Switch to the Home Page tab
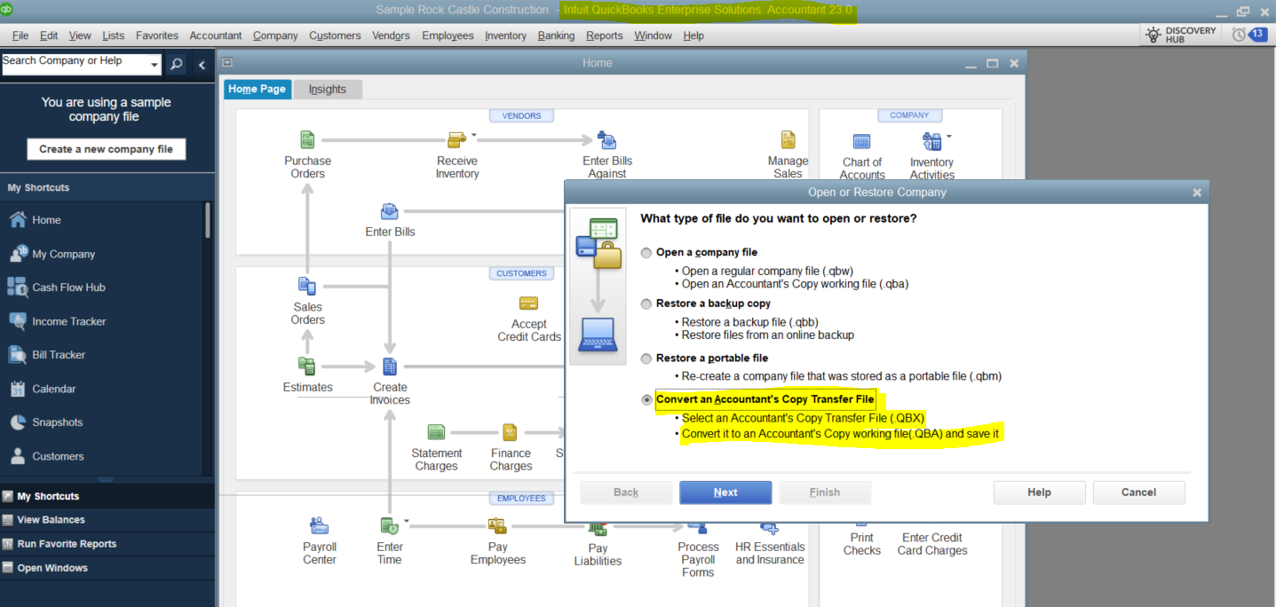Viewport: 1276px width, 607px height. [x=258, y=89]
